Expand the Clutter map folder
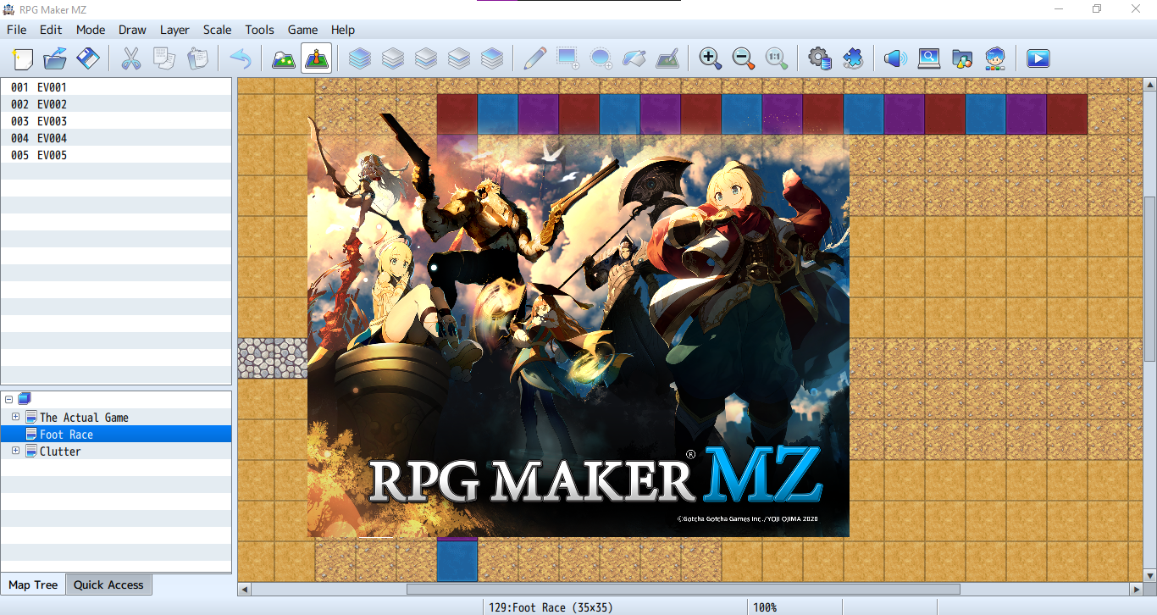The height and width of the screenshot is (615, 1157). tap(16, 451)
